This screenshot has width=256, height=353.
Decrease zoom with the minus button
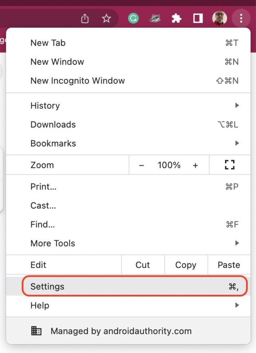[x=142, y=165]
